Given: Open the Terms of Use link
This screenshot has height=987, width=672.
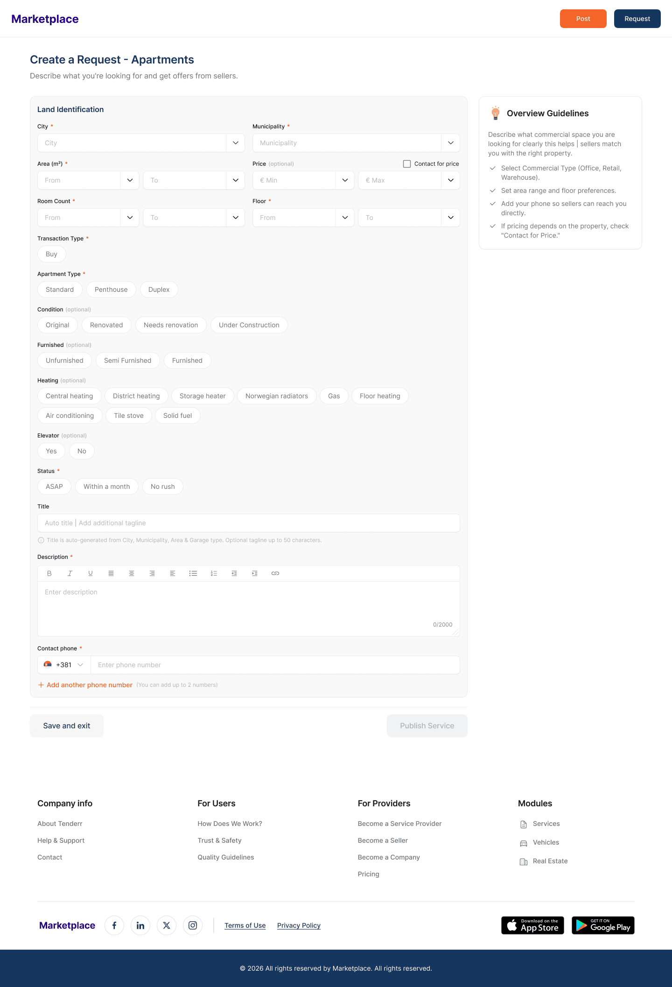Looking at the screenshot, I should pos(245,925).
